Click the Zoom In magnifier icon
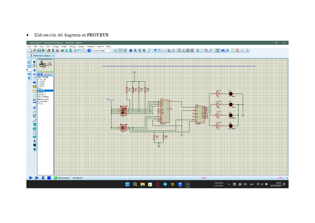 [135, 51]
